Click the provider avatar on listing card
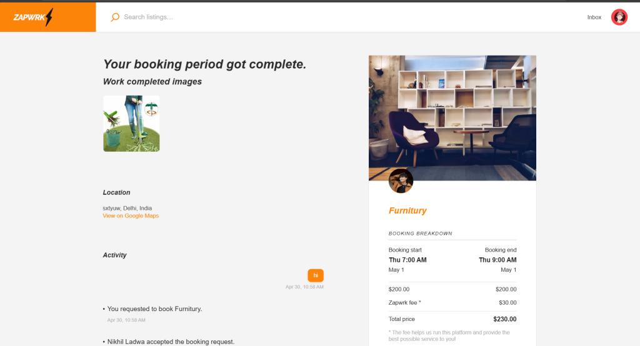The width and height of the screenshot is (640, 346). (401, 180)
